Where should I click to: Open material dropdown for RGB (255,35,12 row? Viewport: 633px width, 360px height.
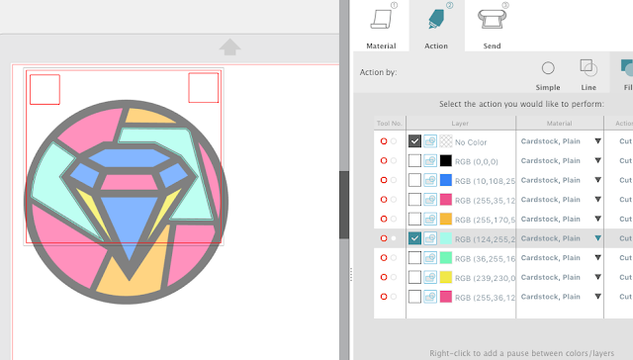coord(597,200)
